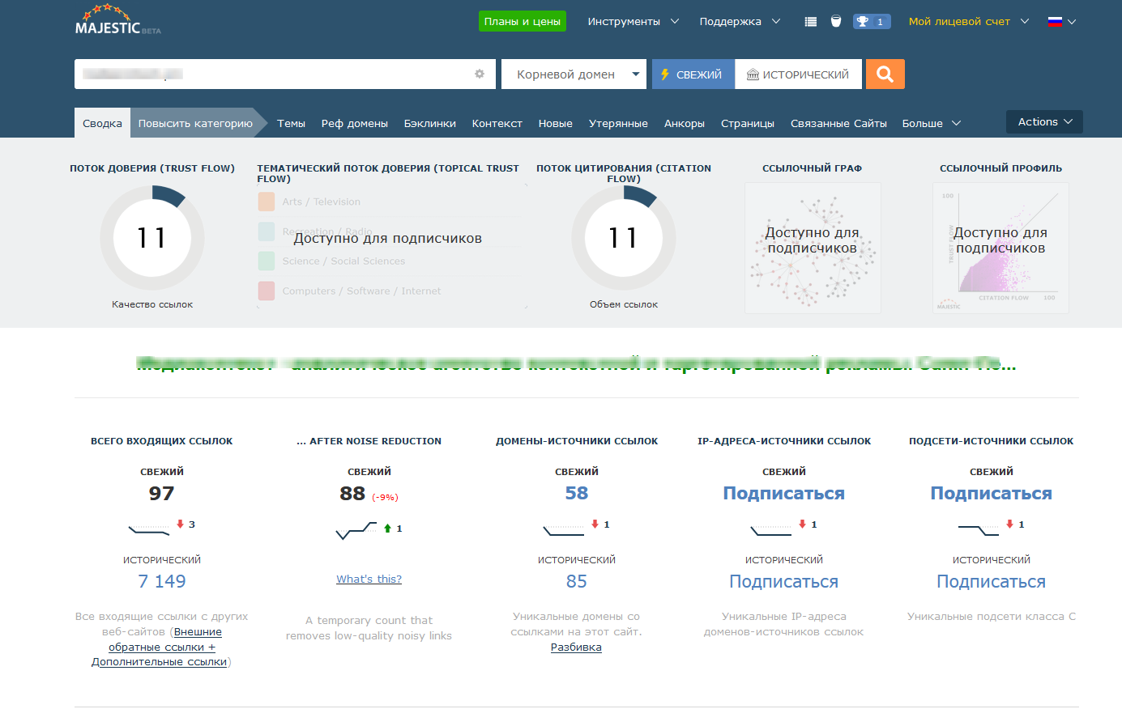
Task: Expand the Больше tab menu
Action: pos(931,123)
